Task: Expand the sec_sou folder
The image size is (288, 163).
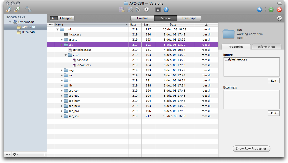Action: 61,116
